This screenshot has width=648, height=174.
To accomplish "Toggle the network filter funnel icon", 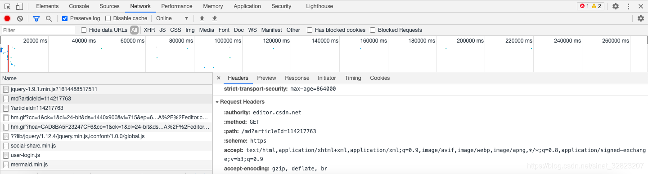I will point(36,18).
